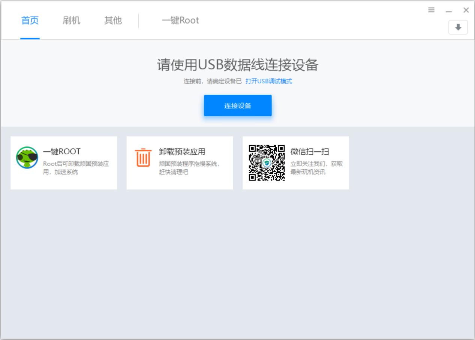
Task: Click the 请使用USB数据线连接设备 heading
Action: [x=237, y=65]
